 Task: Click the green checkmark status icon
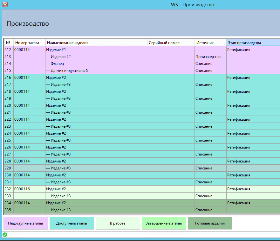[x=5, y=235]
